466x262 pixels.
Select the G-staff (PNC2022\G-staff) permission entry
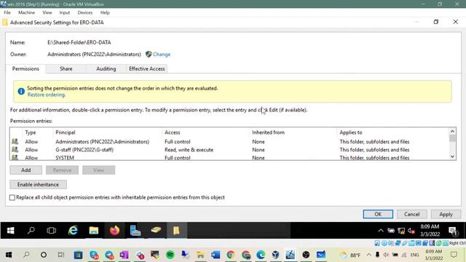tap(230, 150)
